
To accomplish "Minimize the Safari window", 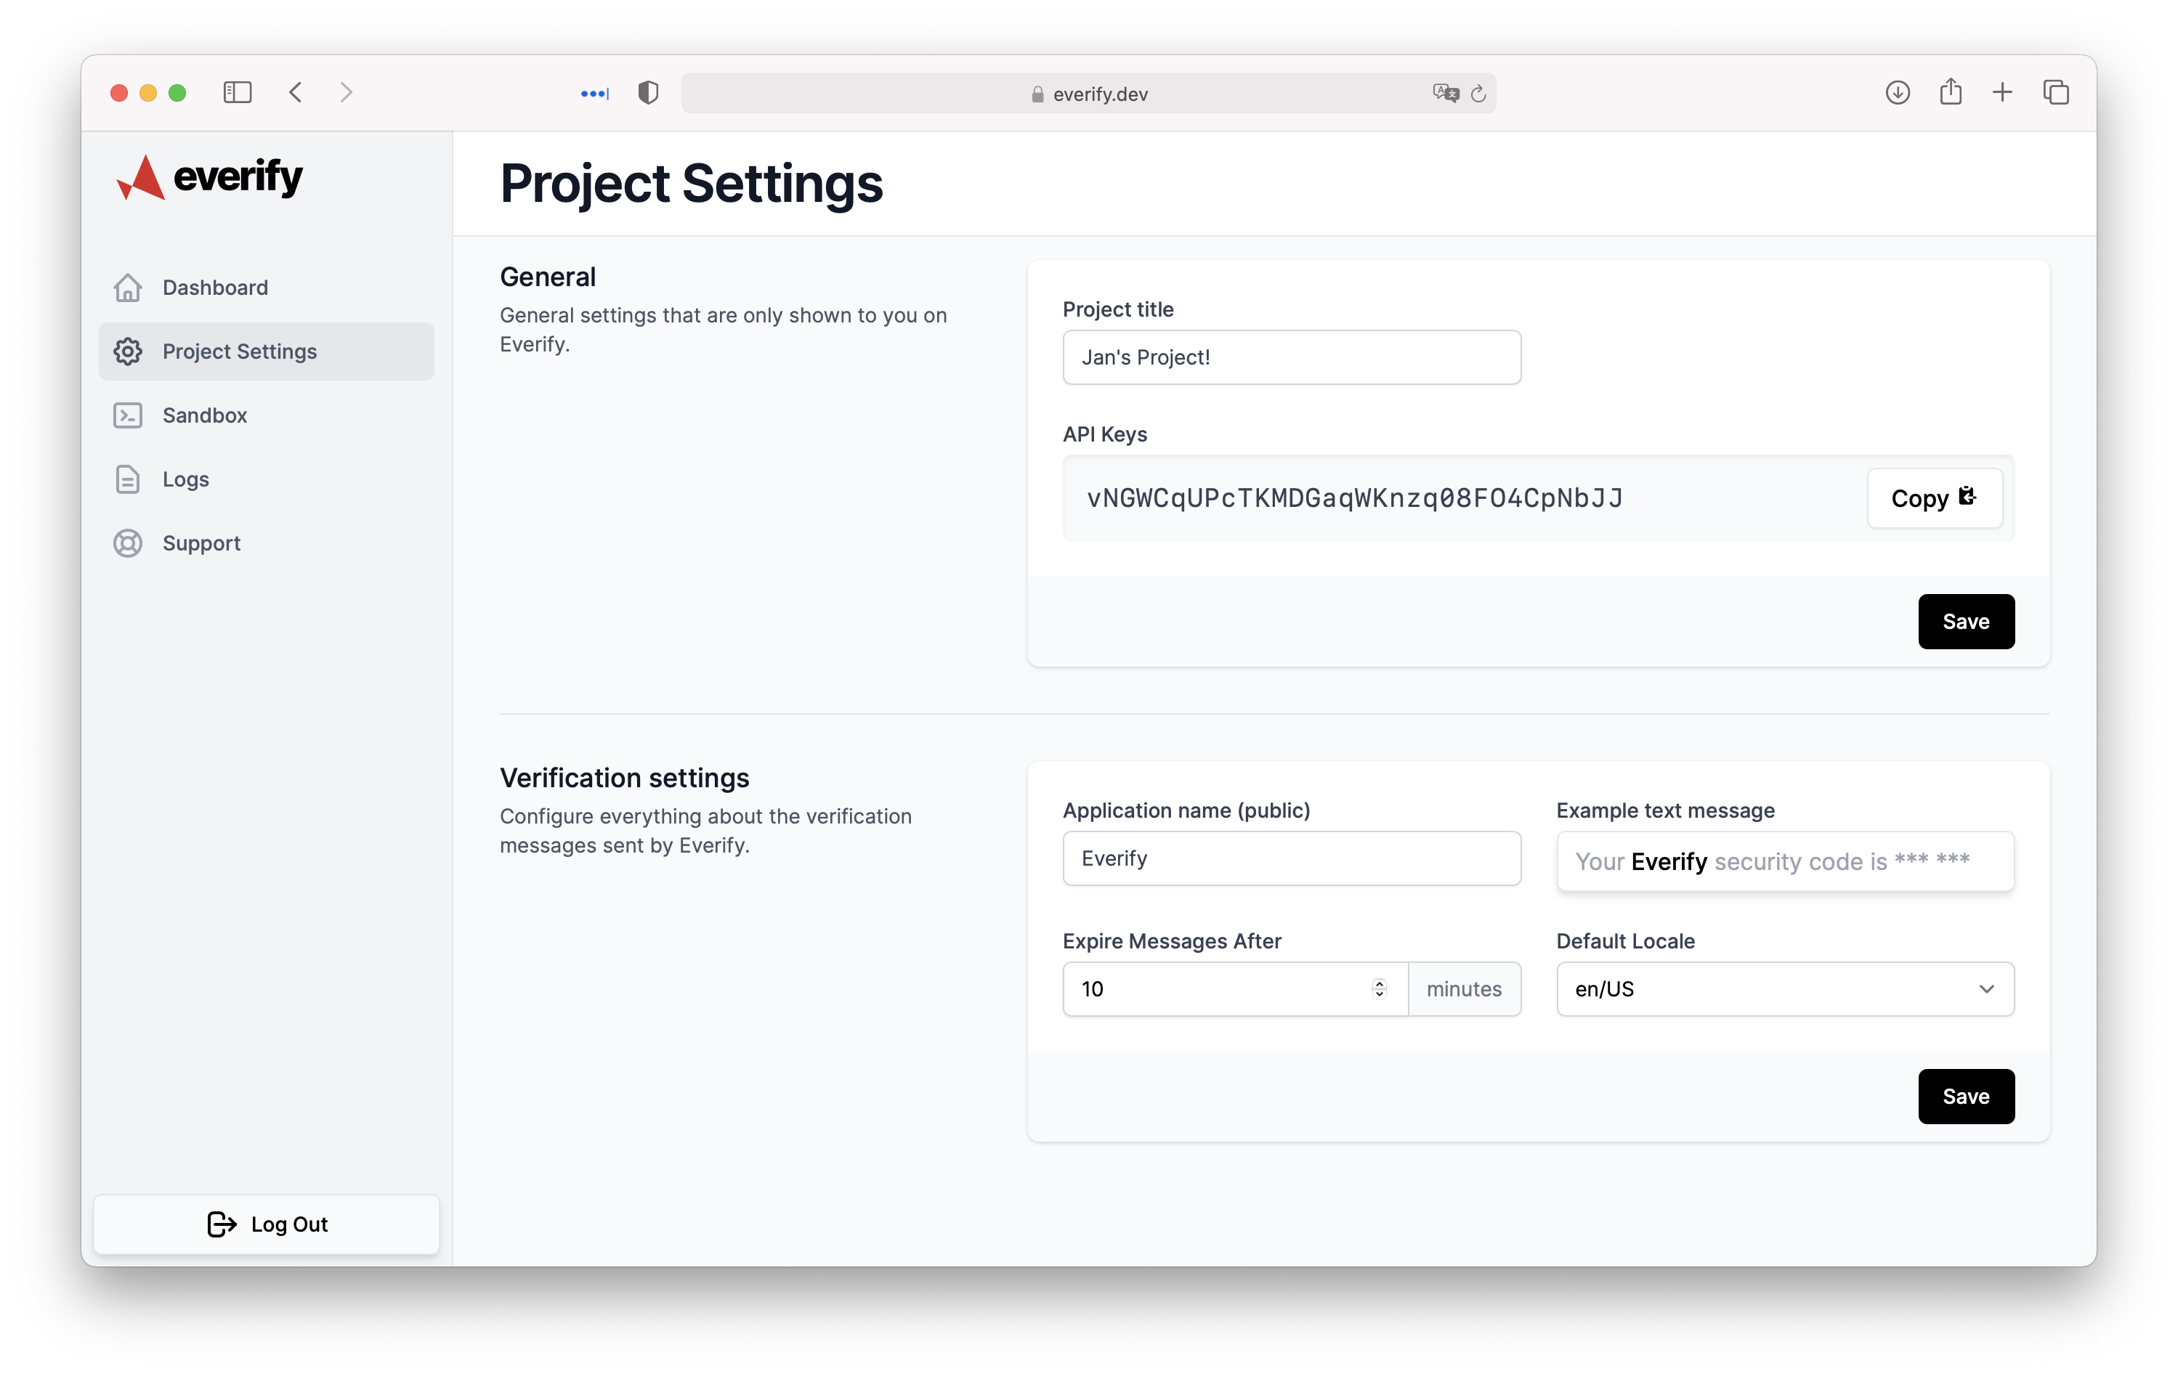I will pyautogui.click(x=148, y=92).
